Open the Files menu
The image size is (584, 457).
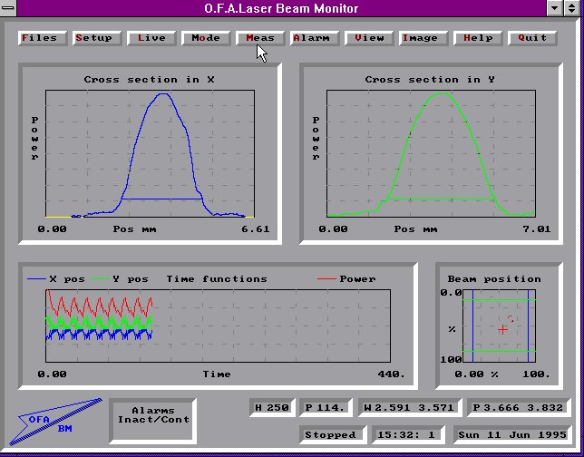click(x=39, y=38)
